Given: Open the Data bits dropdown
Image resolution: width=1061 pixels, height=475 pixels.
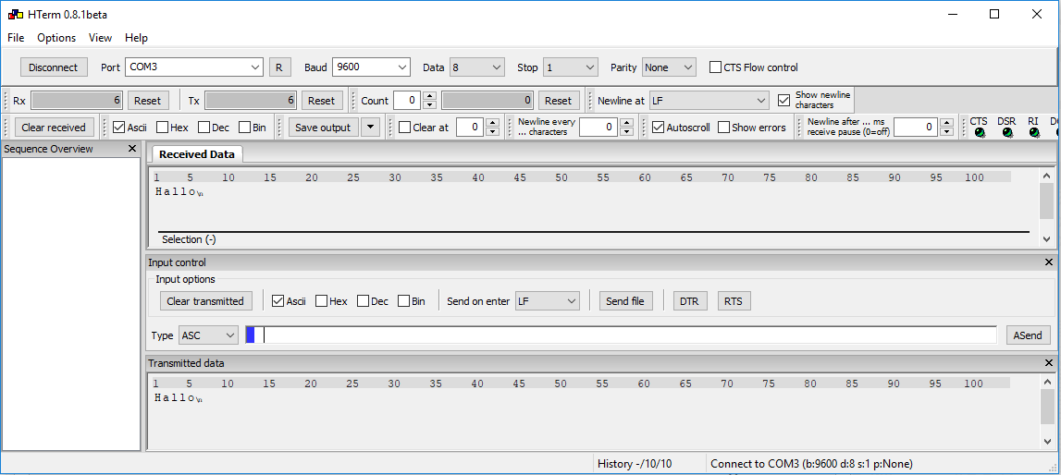Looking at the screenshot, I should pyautogui.click(x=477, y=67).
